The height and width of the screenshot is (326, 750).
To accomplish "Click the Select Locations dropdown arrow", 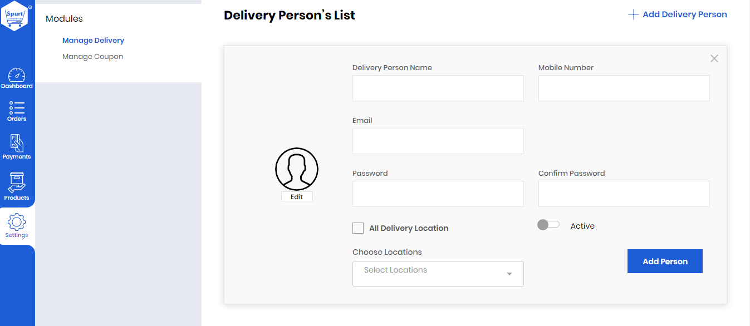I will coord(509,274).
